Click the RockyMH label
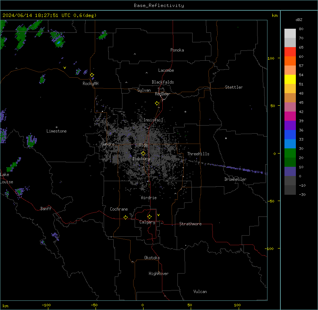 pos(90,84)
